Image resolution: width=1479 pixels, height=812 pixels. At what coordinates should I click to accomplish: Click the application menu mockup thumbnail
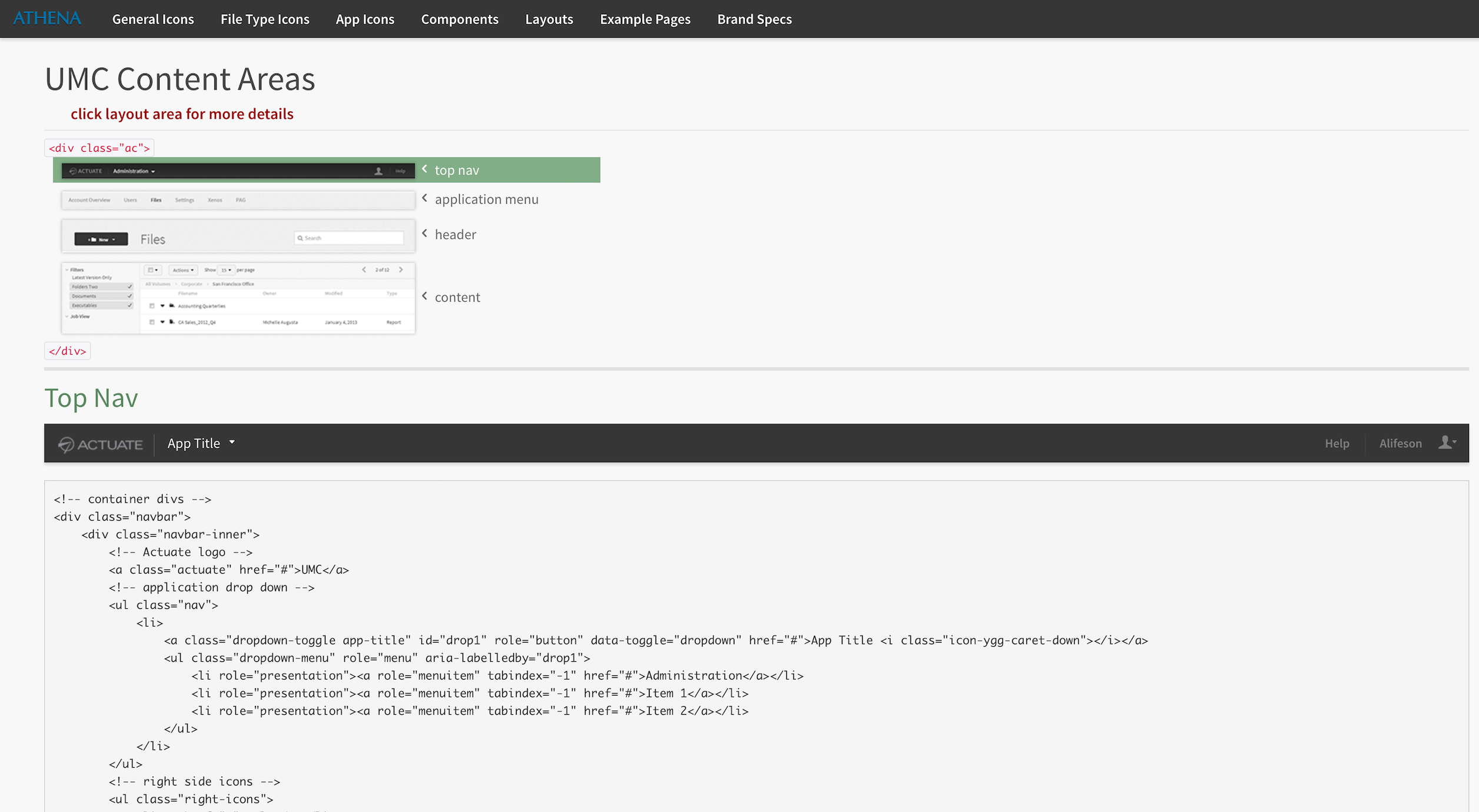(x=238, y=200)
